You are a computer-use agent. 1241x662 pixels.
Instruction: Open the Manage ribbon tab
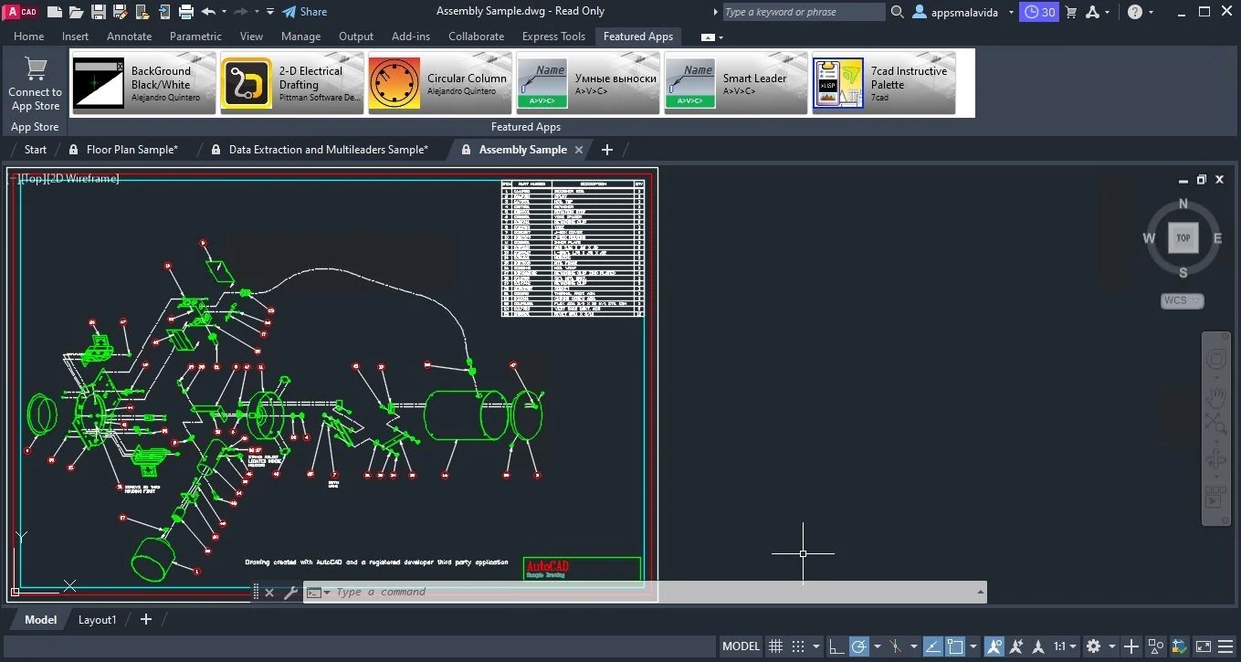(x=301, y=37)
